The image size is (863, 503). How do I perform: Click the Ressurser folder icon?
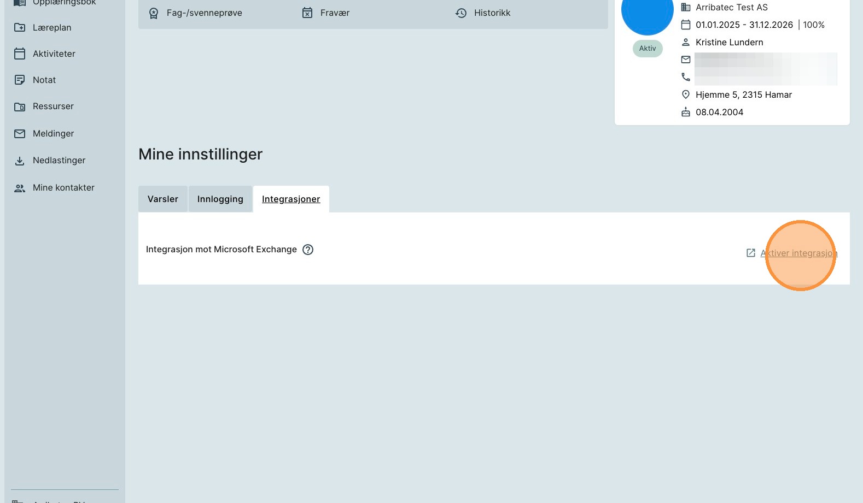tap(20, 106)
